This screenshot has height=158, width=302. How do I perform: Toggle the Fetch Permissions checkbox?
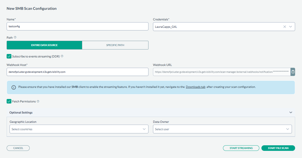point(9,101)
